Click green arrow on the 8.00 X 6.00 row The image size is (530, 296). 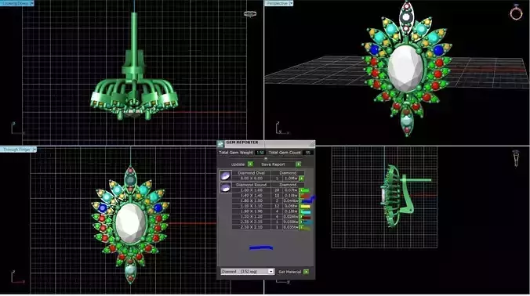(x=302, y=179)
